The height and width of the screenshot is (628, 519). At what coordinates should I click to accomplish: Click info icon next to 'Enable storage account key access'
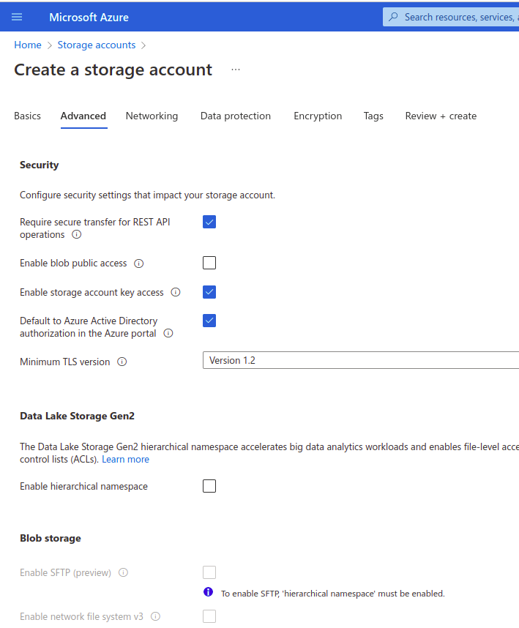point(176,292)
